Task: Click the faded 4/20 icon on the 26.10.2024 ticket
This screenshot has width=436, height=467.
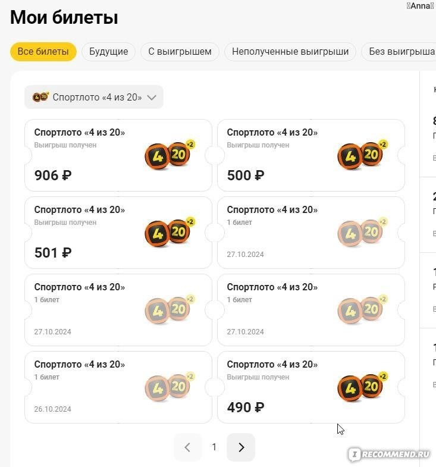Action: coord(170,387)
